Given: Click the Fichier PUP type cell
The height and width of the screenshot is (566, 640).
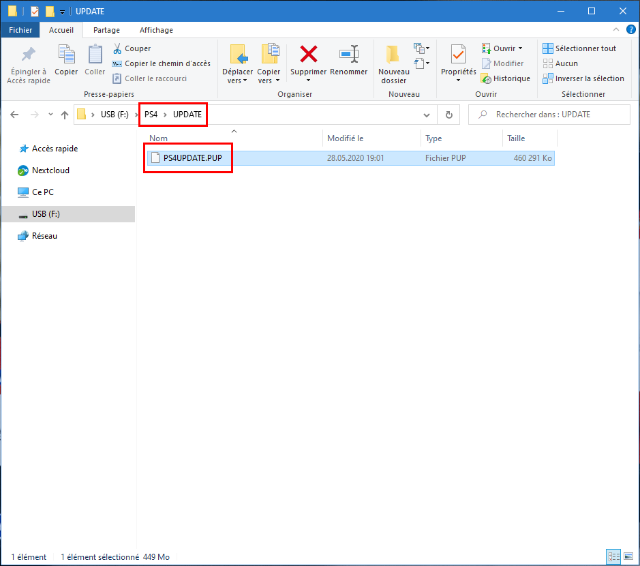Looking at the screenshot, I should coord(445,158).
